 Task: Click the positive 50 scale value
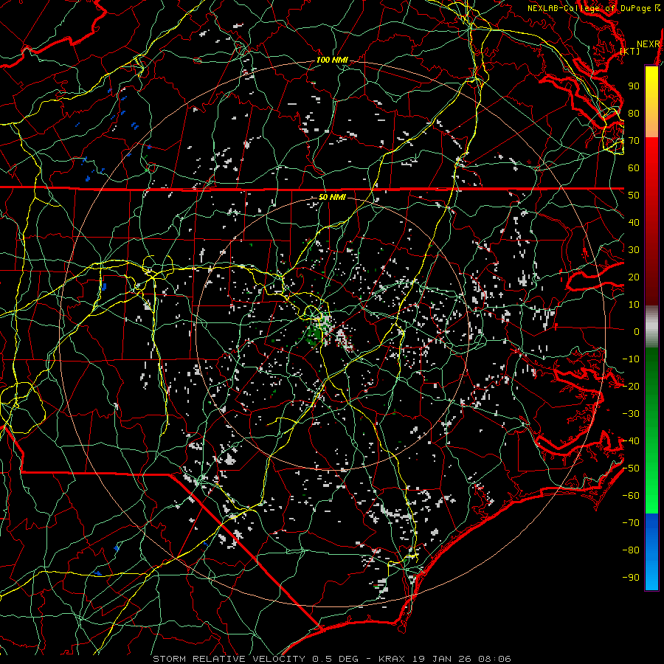(634, 196)
